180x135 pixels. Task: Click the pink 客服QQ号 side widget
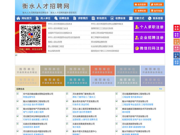click(x=176, y=48)
